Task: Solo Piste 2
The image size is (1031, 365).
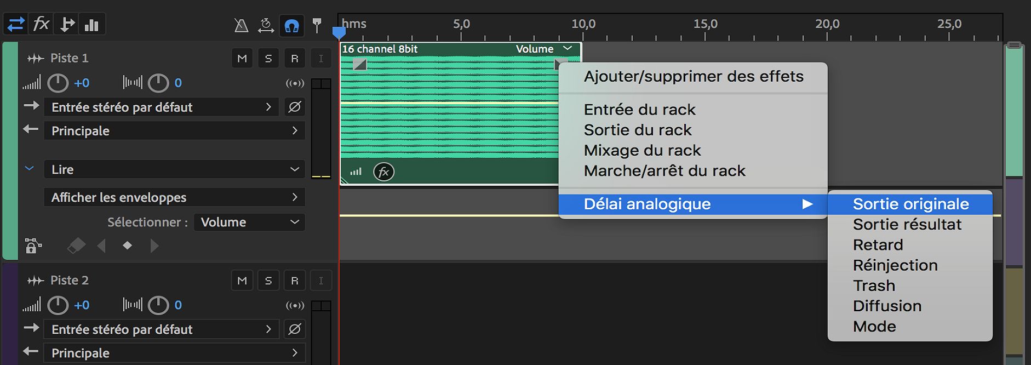Action: click(x=268, y=281)
